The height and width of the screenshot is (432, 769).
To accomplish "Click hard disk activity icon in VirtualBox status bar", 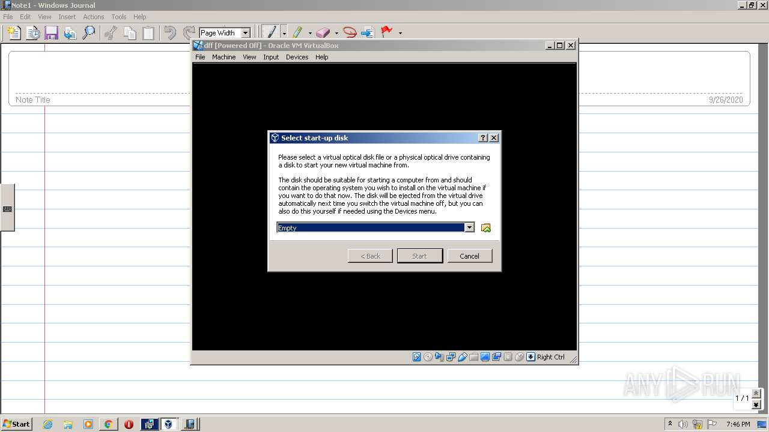I will click(416, 357).
